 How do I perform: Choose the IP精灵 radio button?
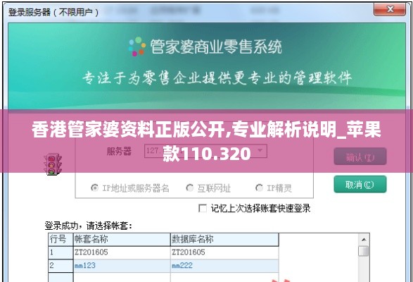point(259,188)
